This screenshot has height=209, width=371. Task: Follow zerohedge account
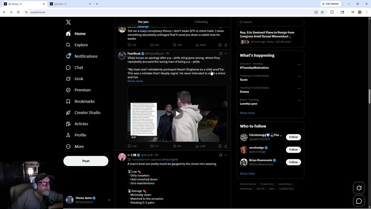(293, 149)
